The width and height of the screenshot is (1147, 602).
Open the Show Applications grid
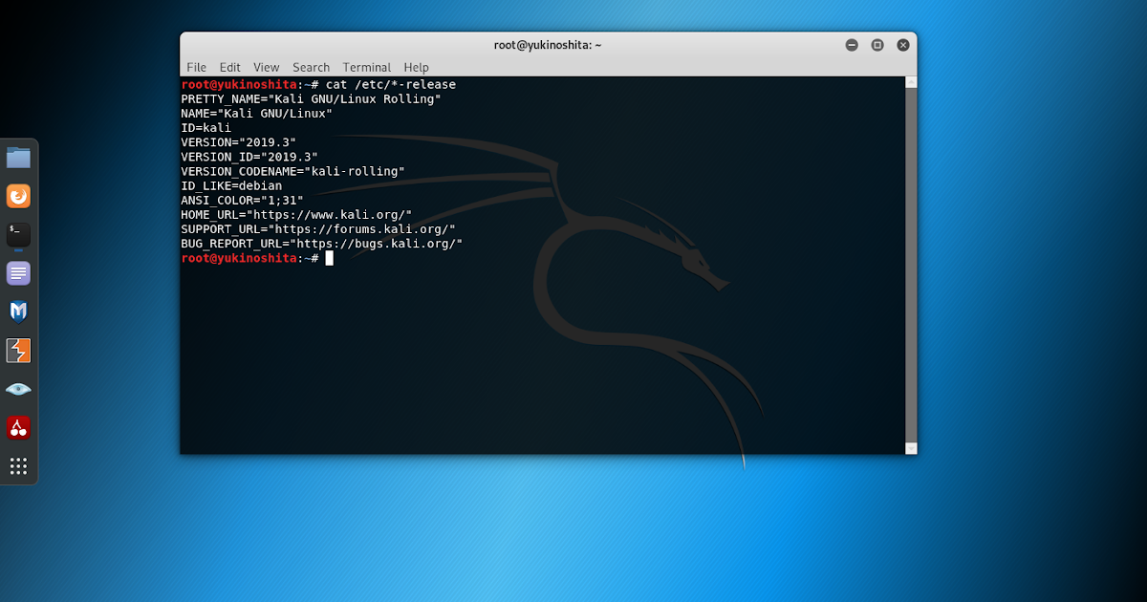point(19,466)
